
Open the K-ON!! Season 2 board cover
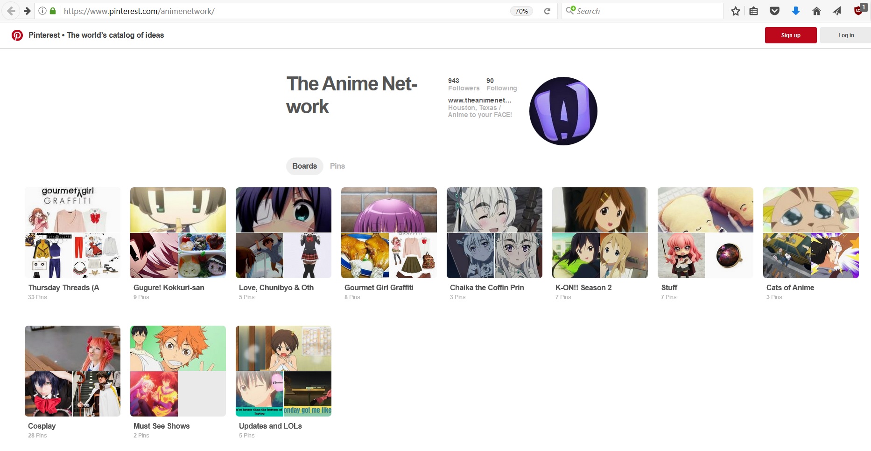coord(600,232)
